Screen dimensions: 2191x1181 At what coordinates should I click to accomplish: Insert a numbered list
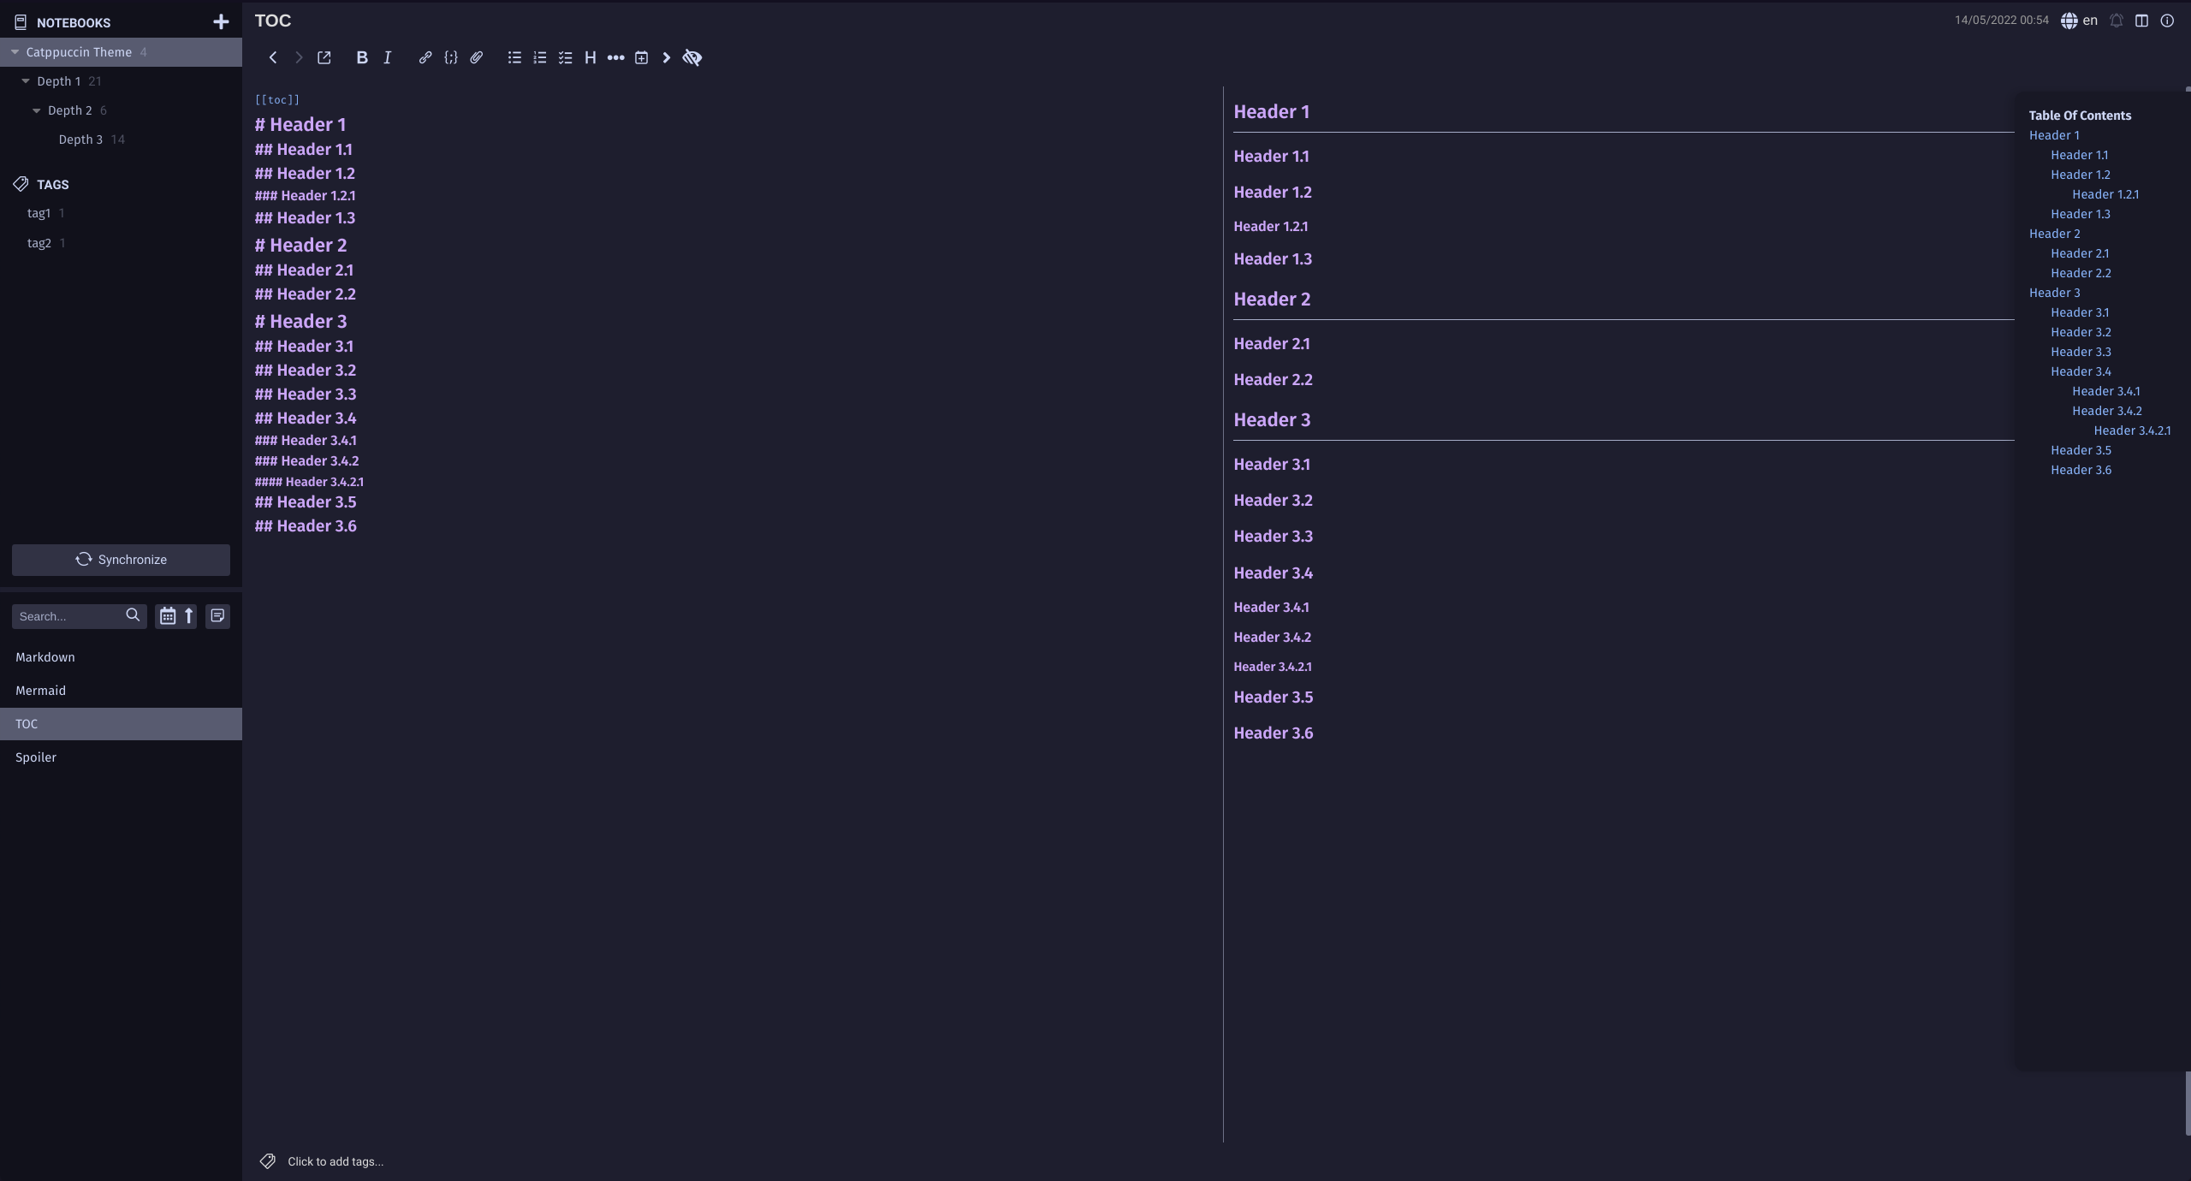pyautogui.click(x=539, y=57)
